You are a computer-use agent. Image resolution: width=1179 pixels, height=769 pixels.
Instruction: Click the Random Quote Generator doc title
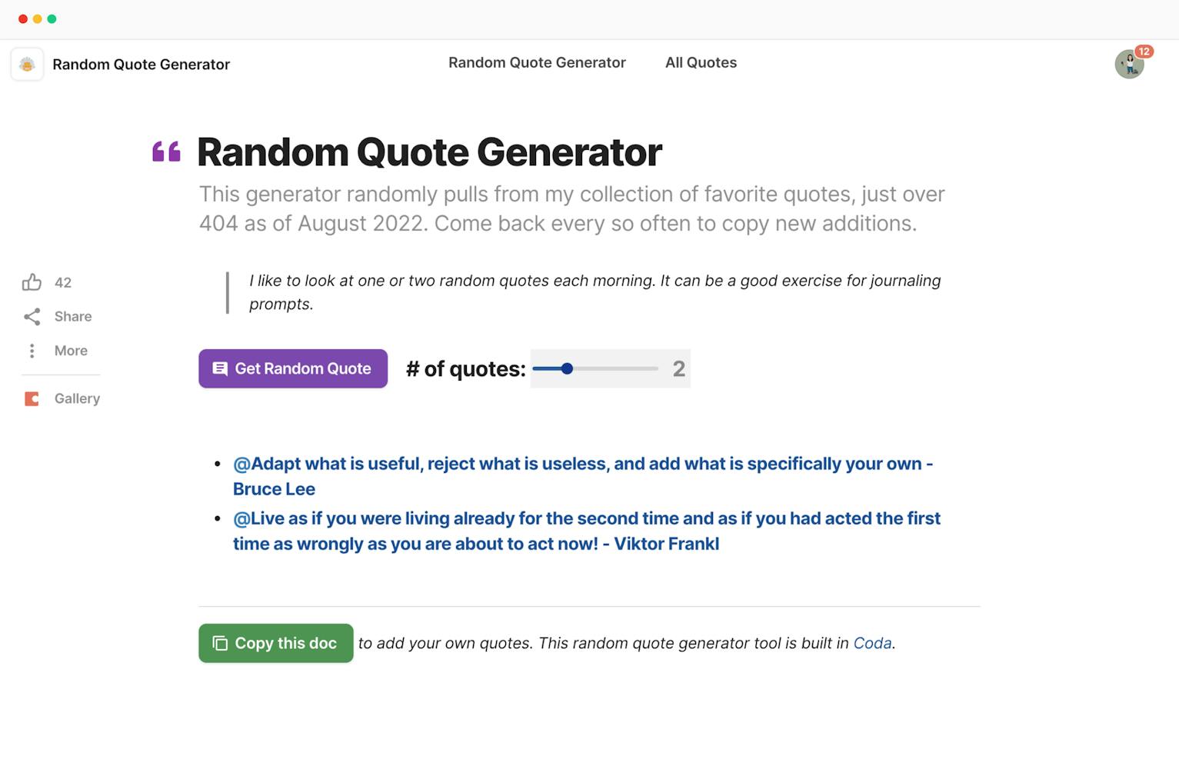[x=141, y=65]
